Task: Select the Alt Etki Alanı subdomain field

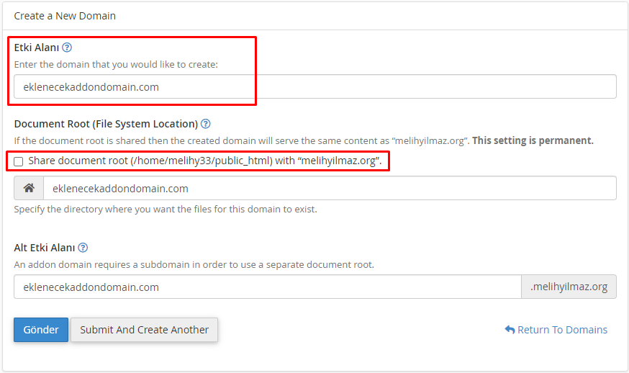Action: click(267, 287)
